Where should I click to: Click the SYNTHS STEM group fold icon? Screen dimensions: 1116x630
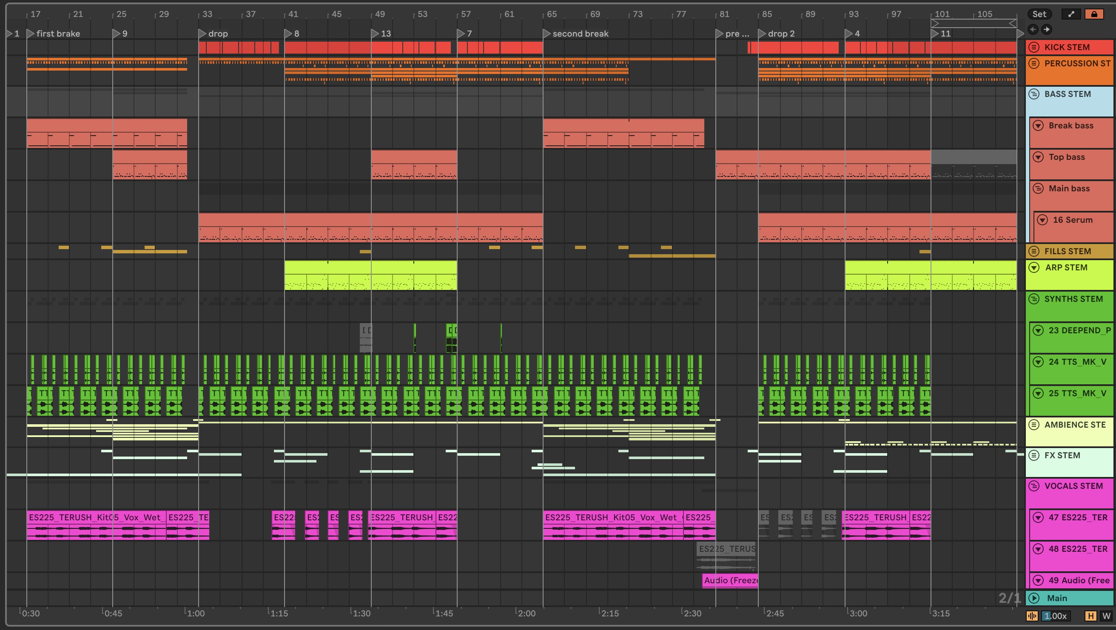1034,299
